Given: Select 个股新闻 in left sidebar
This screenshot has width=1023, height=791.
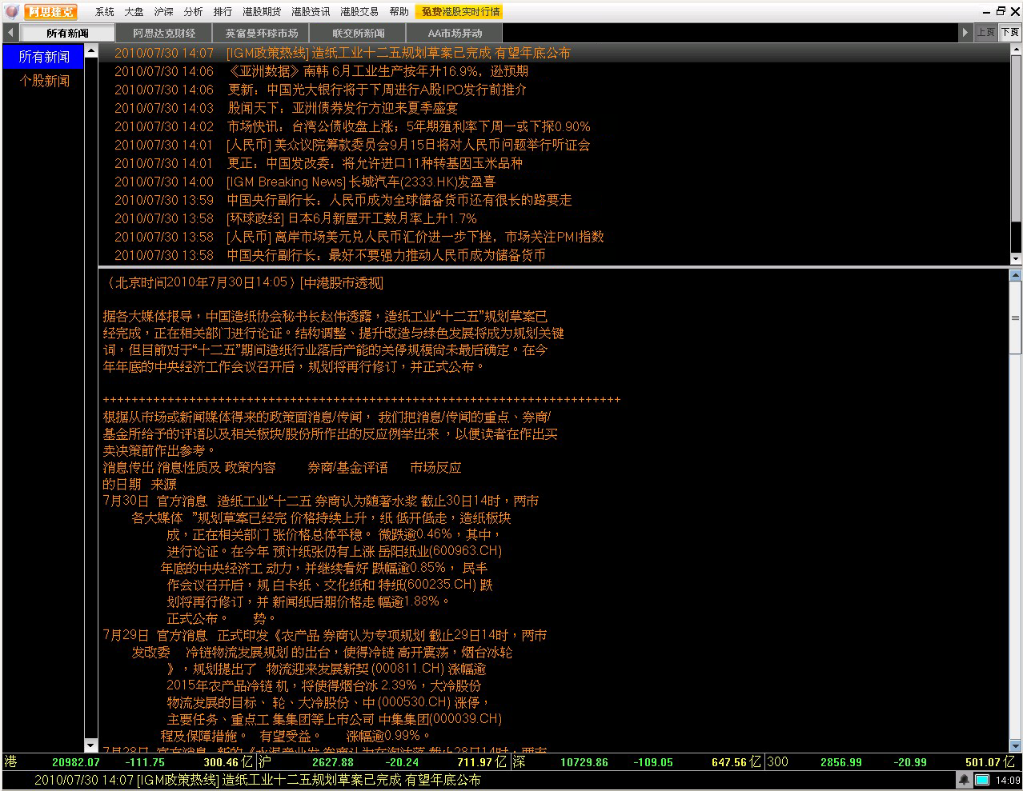Looking at the screenshot, I should coord(44,81).
